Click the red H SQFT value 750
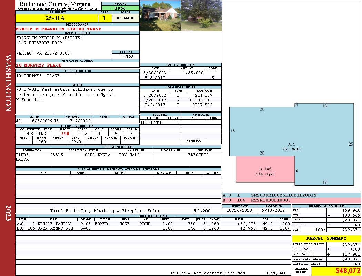Screen dimensions: 362x276 tap(65, 134)
